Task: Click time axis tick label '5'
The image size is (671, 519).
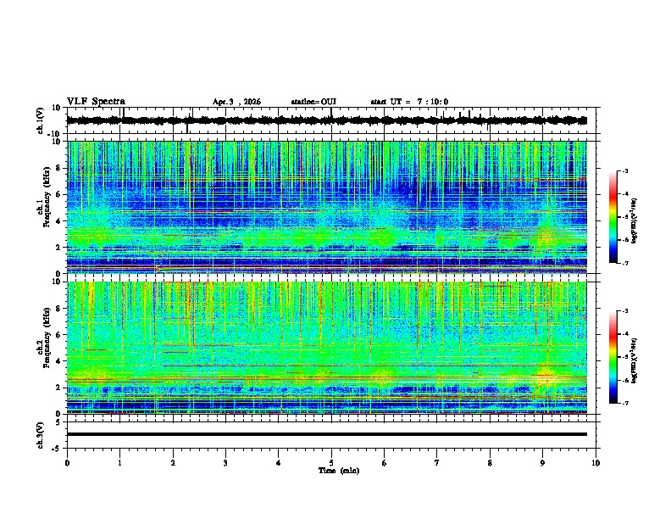Action: (331, 463)
